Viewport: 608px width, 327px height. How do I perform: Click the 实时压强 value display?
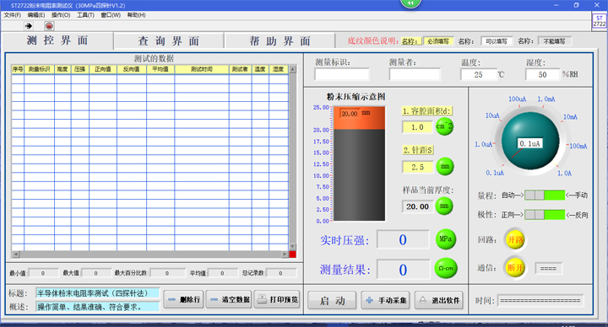point(403,240)
